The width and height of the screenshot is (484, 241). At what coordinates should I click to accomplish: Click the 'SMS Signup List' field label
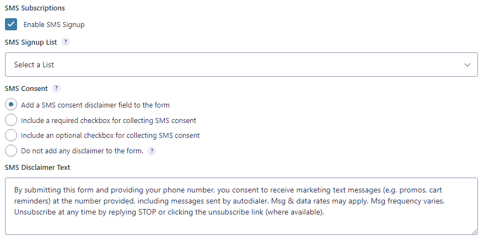(x=31, y=42)
